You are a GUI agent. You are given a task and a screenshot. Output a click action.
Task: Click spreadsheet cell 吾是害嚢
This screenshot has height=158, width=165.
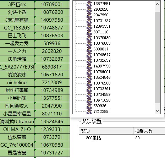coord(17,153)
